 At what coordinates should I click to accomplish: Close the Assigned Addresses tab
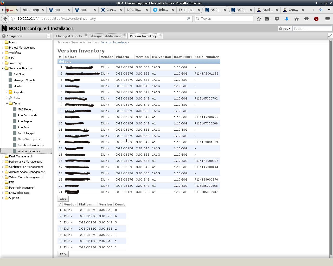point(125,35)
